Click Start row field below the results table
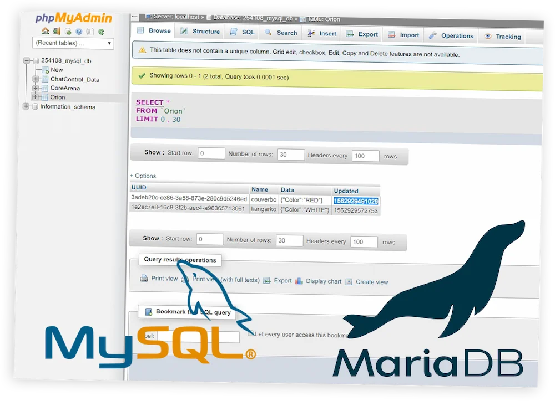Image resolution: width=555 pixels, height=401 pixels. point(210,239)
